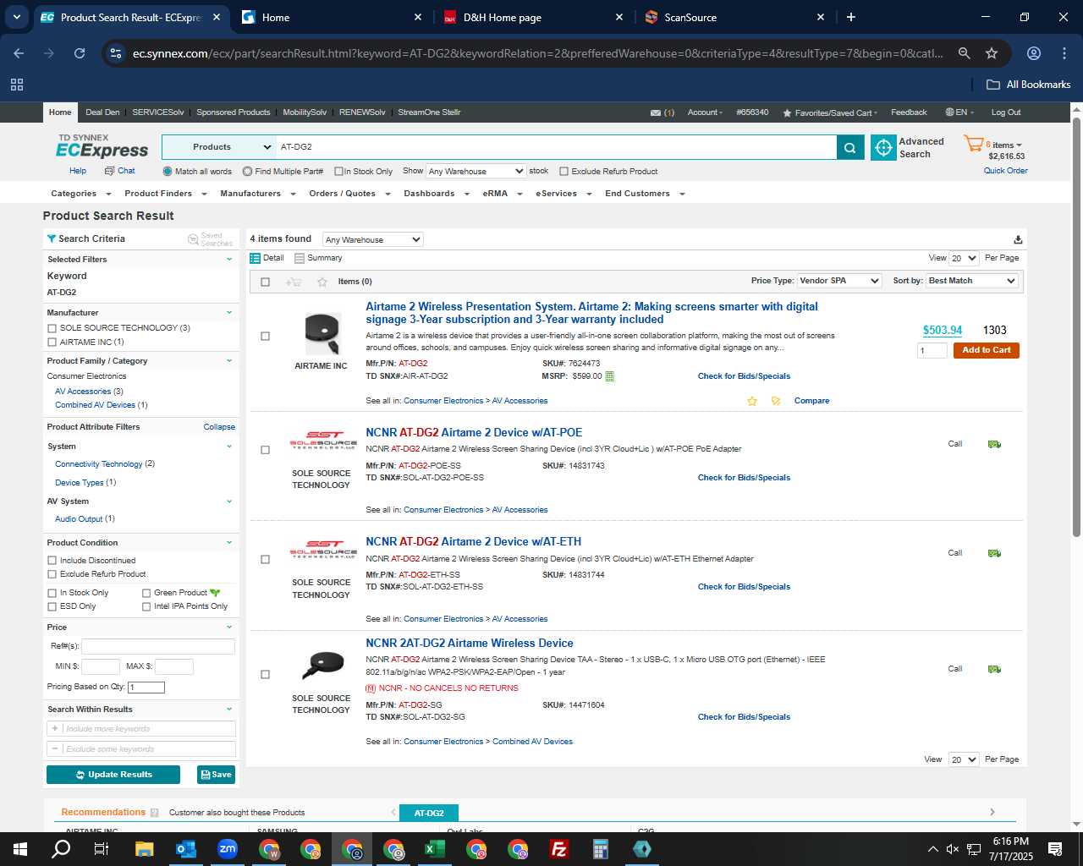This screenshot has height=866, width=1083.
Task: Click Update Results button
Action: click(x=113, y=775)
